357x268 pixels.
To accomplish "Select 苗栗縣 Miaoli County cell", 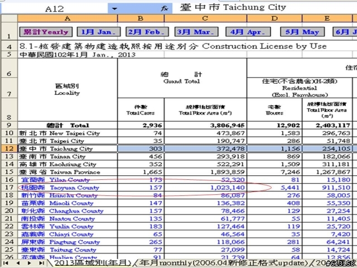I will pyautogui.click(x=67, y=203).
